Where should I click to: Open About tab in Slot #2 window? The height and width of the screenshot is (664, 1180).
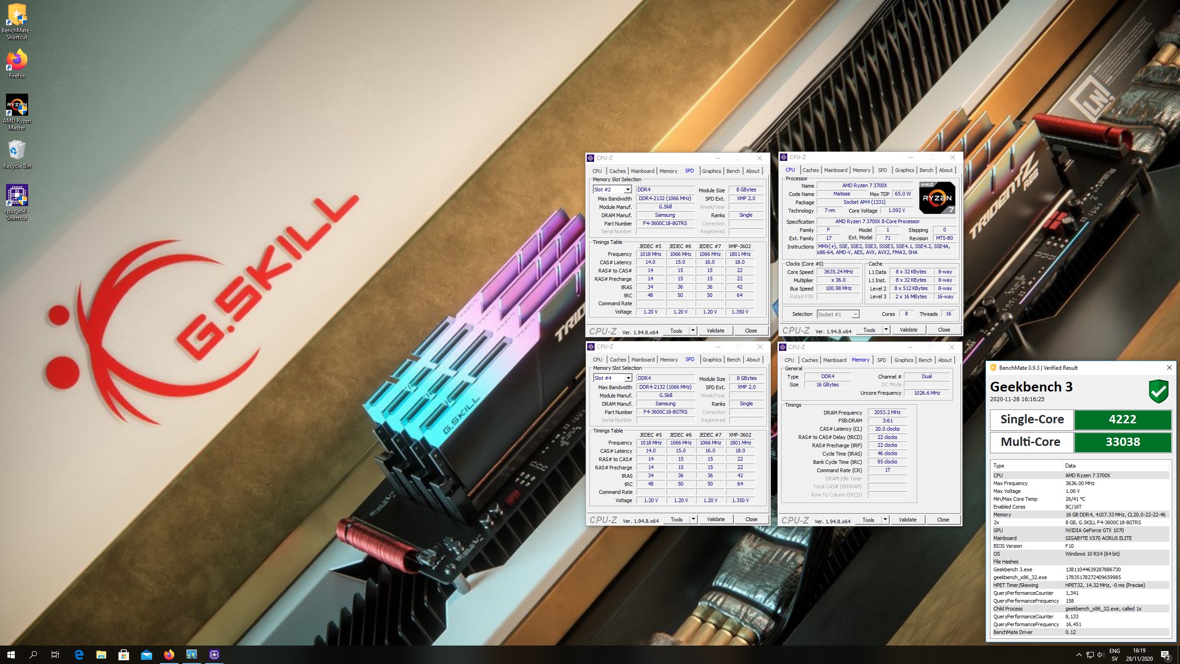point(753,171)
